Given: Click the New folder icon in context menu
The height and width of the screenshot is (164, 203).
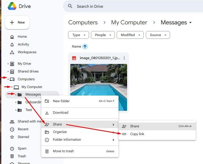Looking at the screenshot, I should click(47, 101).
